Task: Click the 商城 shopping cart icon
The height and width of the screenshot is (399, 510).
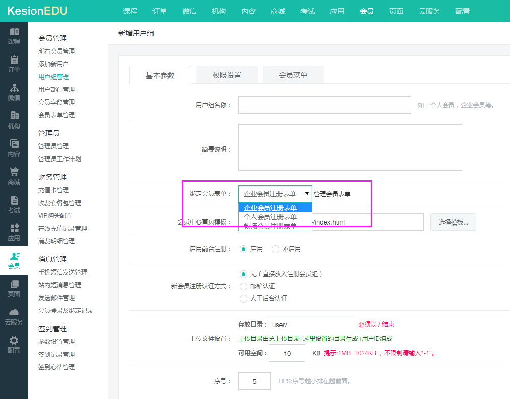Action: [14, 172]
